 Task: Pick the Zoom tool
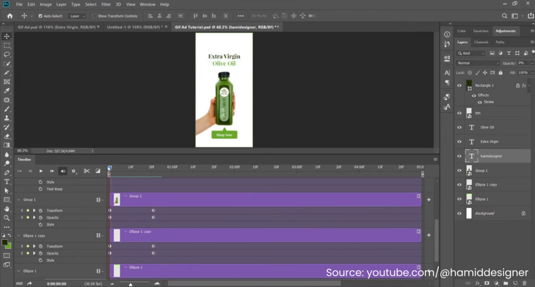click(x=7, y=218)
